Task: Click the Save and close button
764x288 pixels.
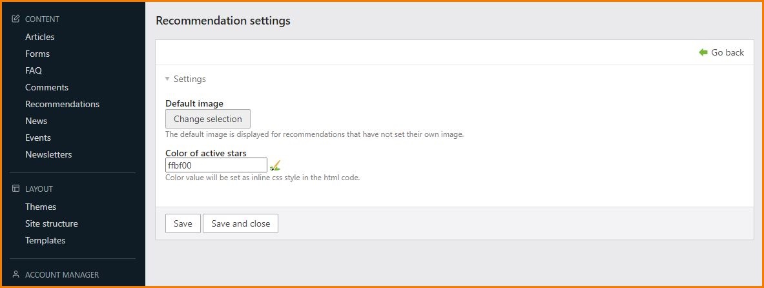Action: [x=240, y=223]
